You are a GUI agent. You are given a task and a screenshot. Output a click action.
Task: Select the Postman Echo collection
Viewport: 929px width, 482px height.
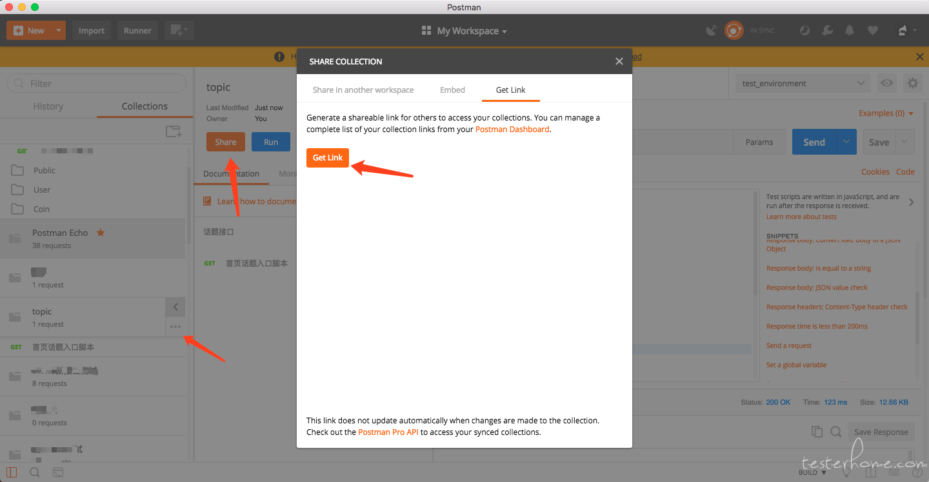pos(92,238)
